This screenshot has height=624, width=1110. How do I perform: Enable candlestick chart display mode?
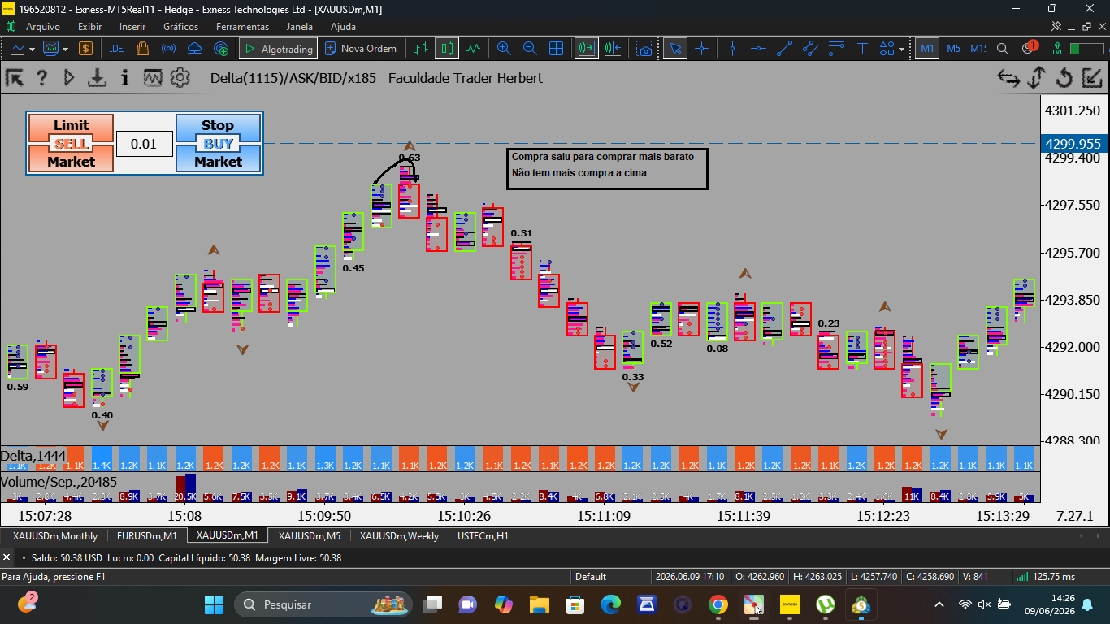pos(447,49)
